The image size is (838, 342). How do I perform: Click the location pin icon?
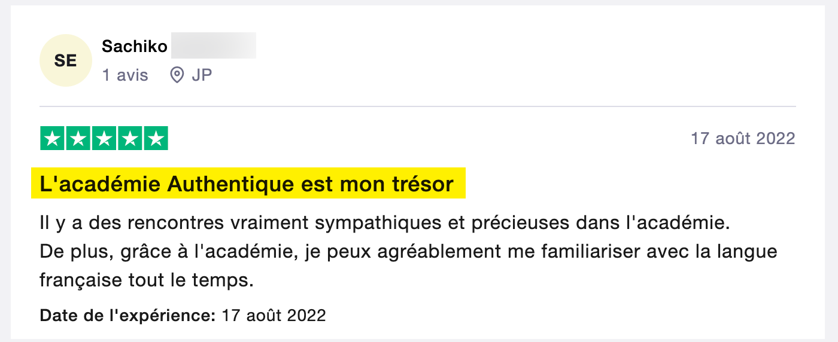click(x=177, y=75)
